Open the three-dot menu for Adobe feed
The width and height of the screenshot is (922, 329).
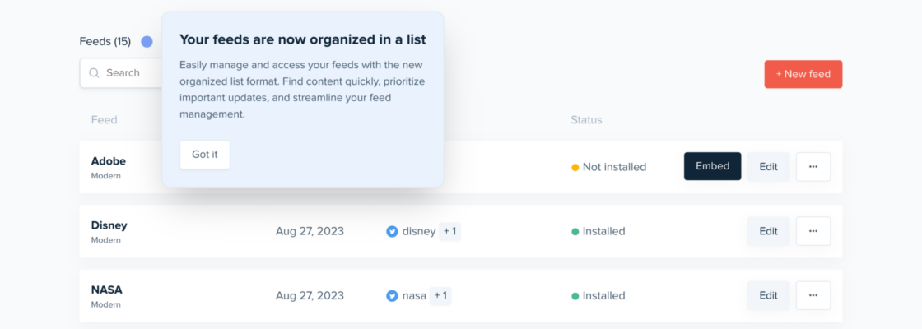tap(813, 166)
